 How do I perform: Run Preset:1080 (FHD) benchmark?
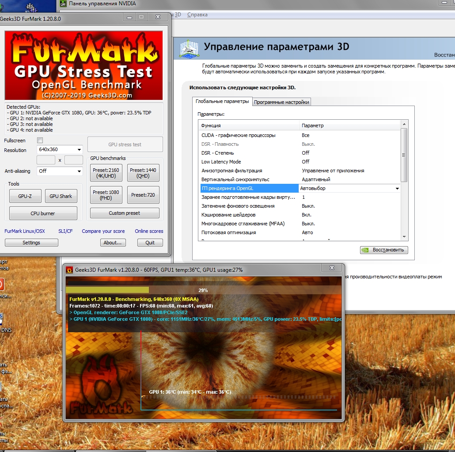(106, 195)
